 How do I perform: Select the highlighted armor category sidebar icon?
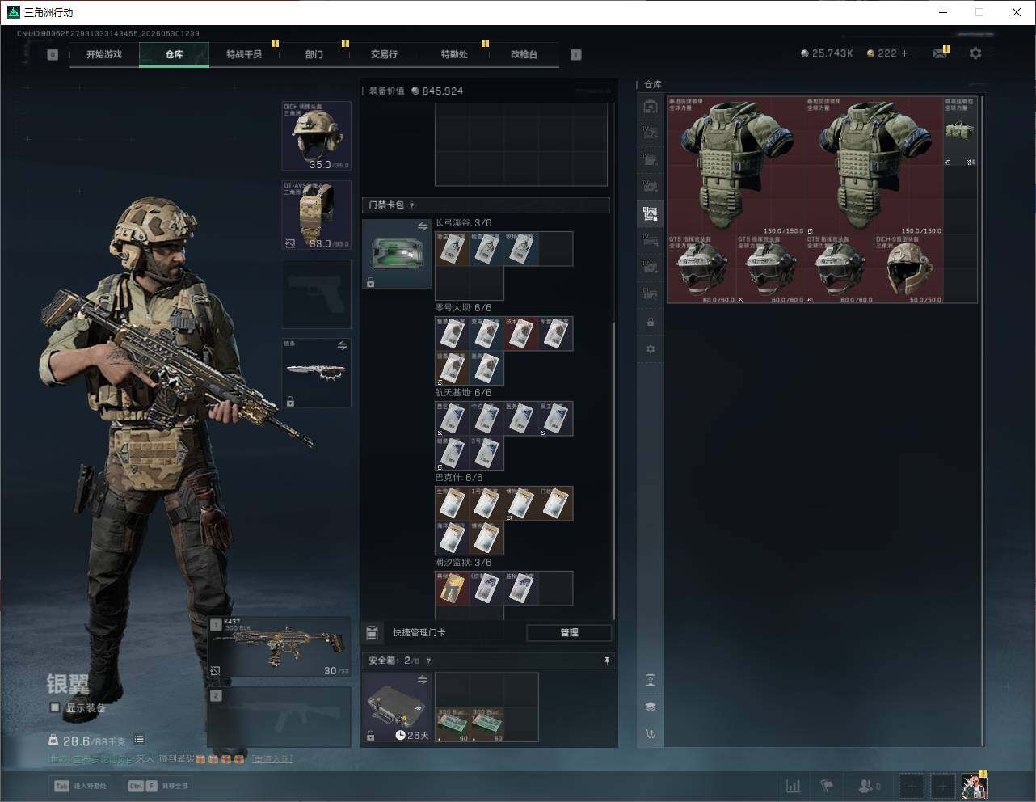point(651,213)
